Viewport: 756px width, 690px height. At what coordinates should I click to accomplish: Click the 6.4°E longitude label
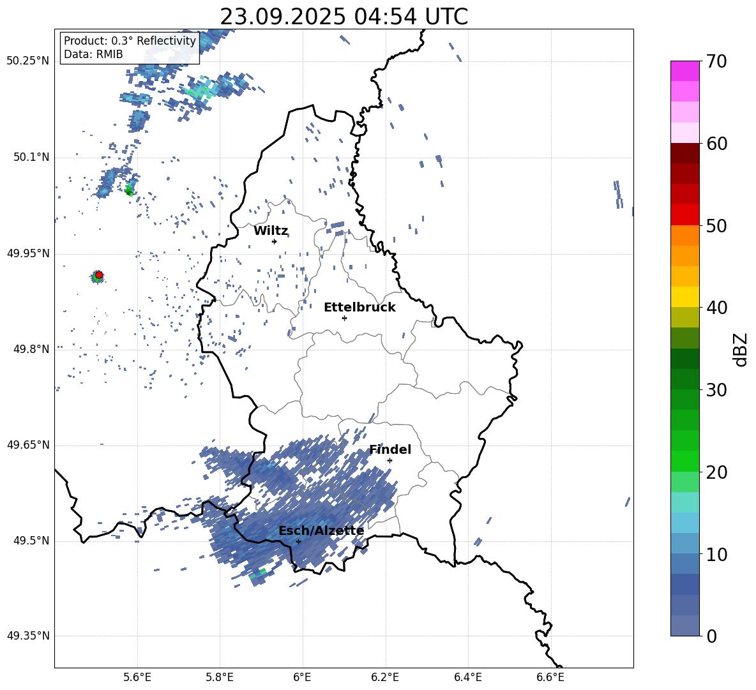(467, 677)
